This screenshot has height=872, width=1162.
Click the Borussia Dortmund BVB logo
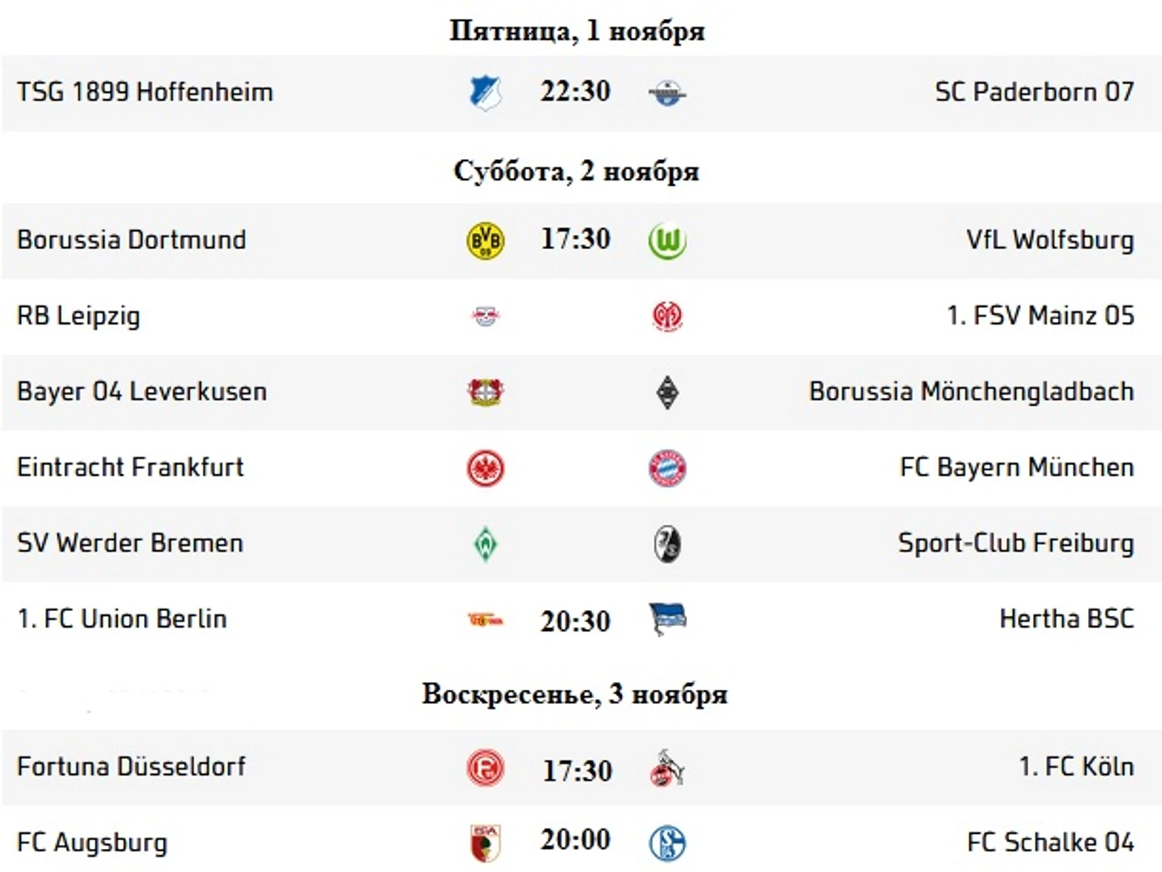(x=485, y=240)
